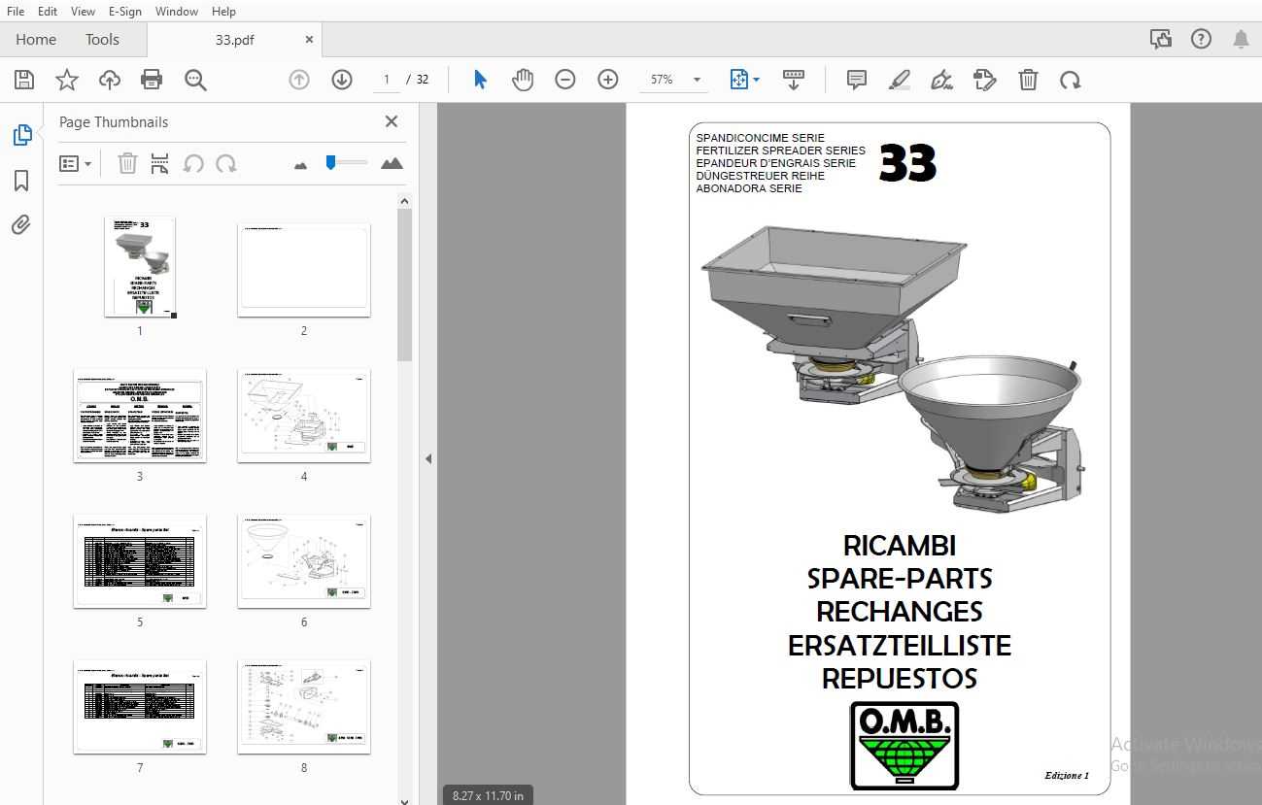Reduce thumbnail size small mountain icon
This screenshot has height=805, width=1262.
click(300, 165)
